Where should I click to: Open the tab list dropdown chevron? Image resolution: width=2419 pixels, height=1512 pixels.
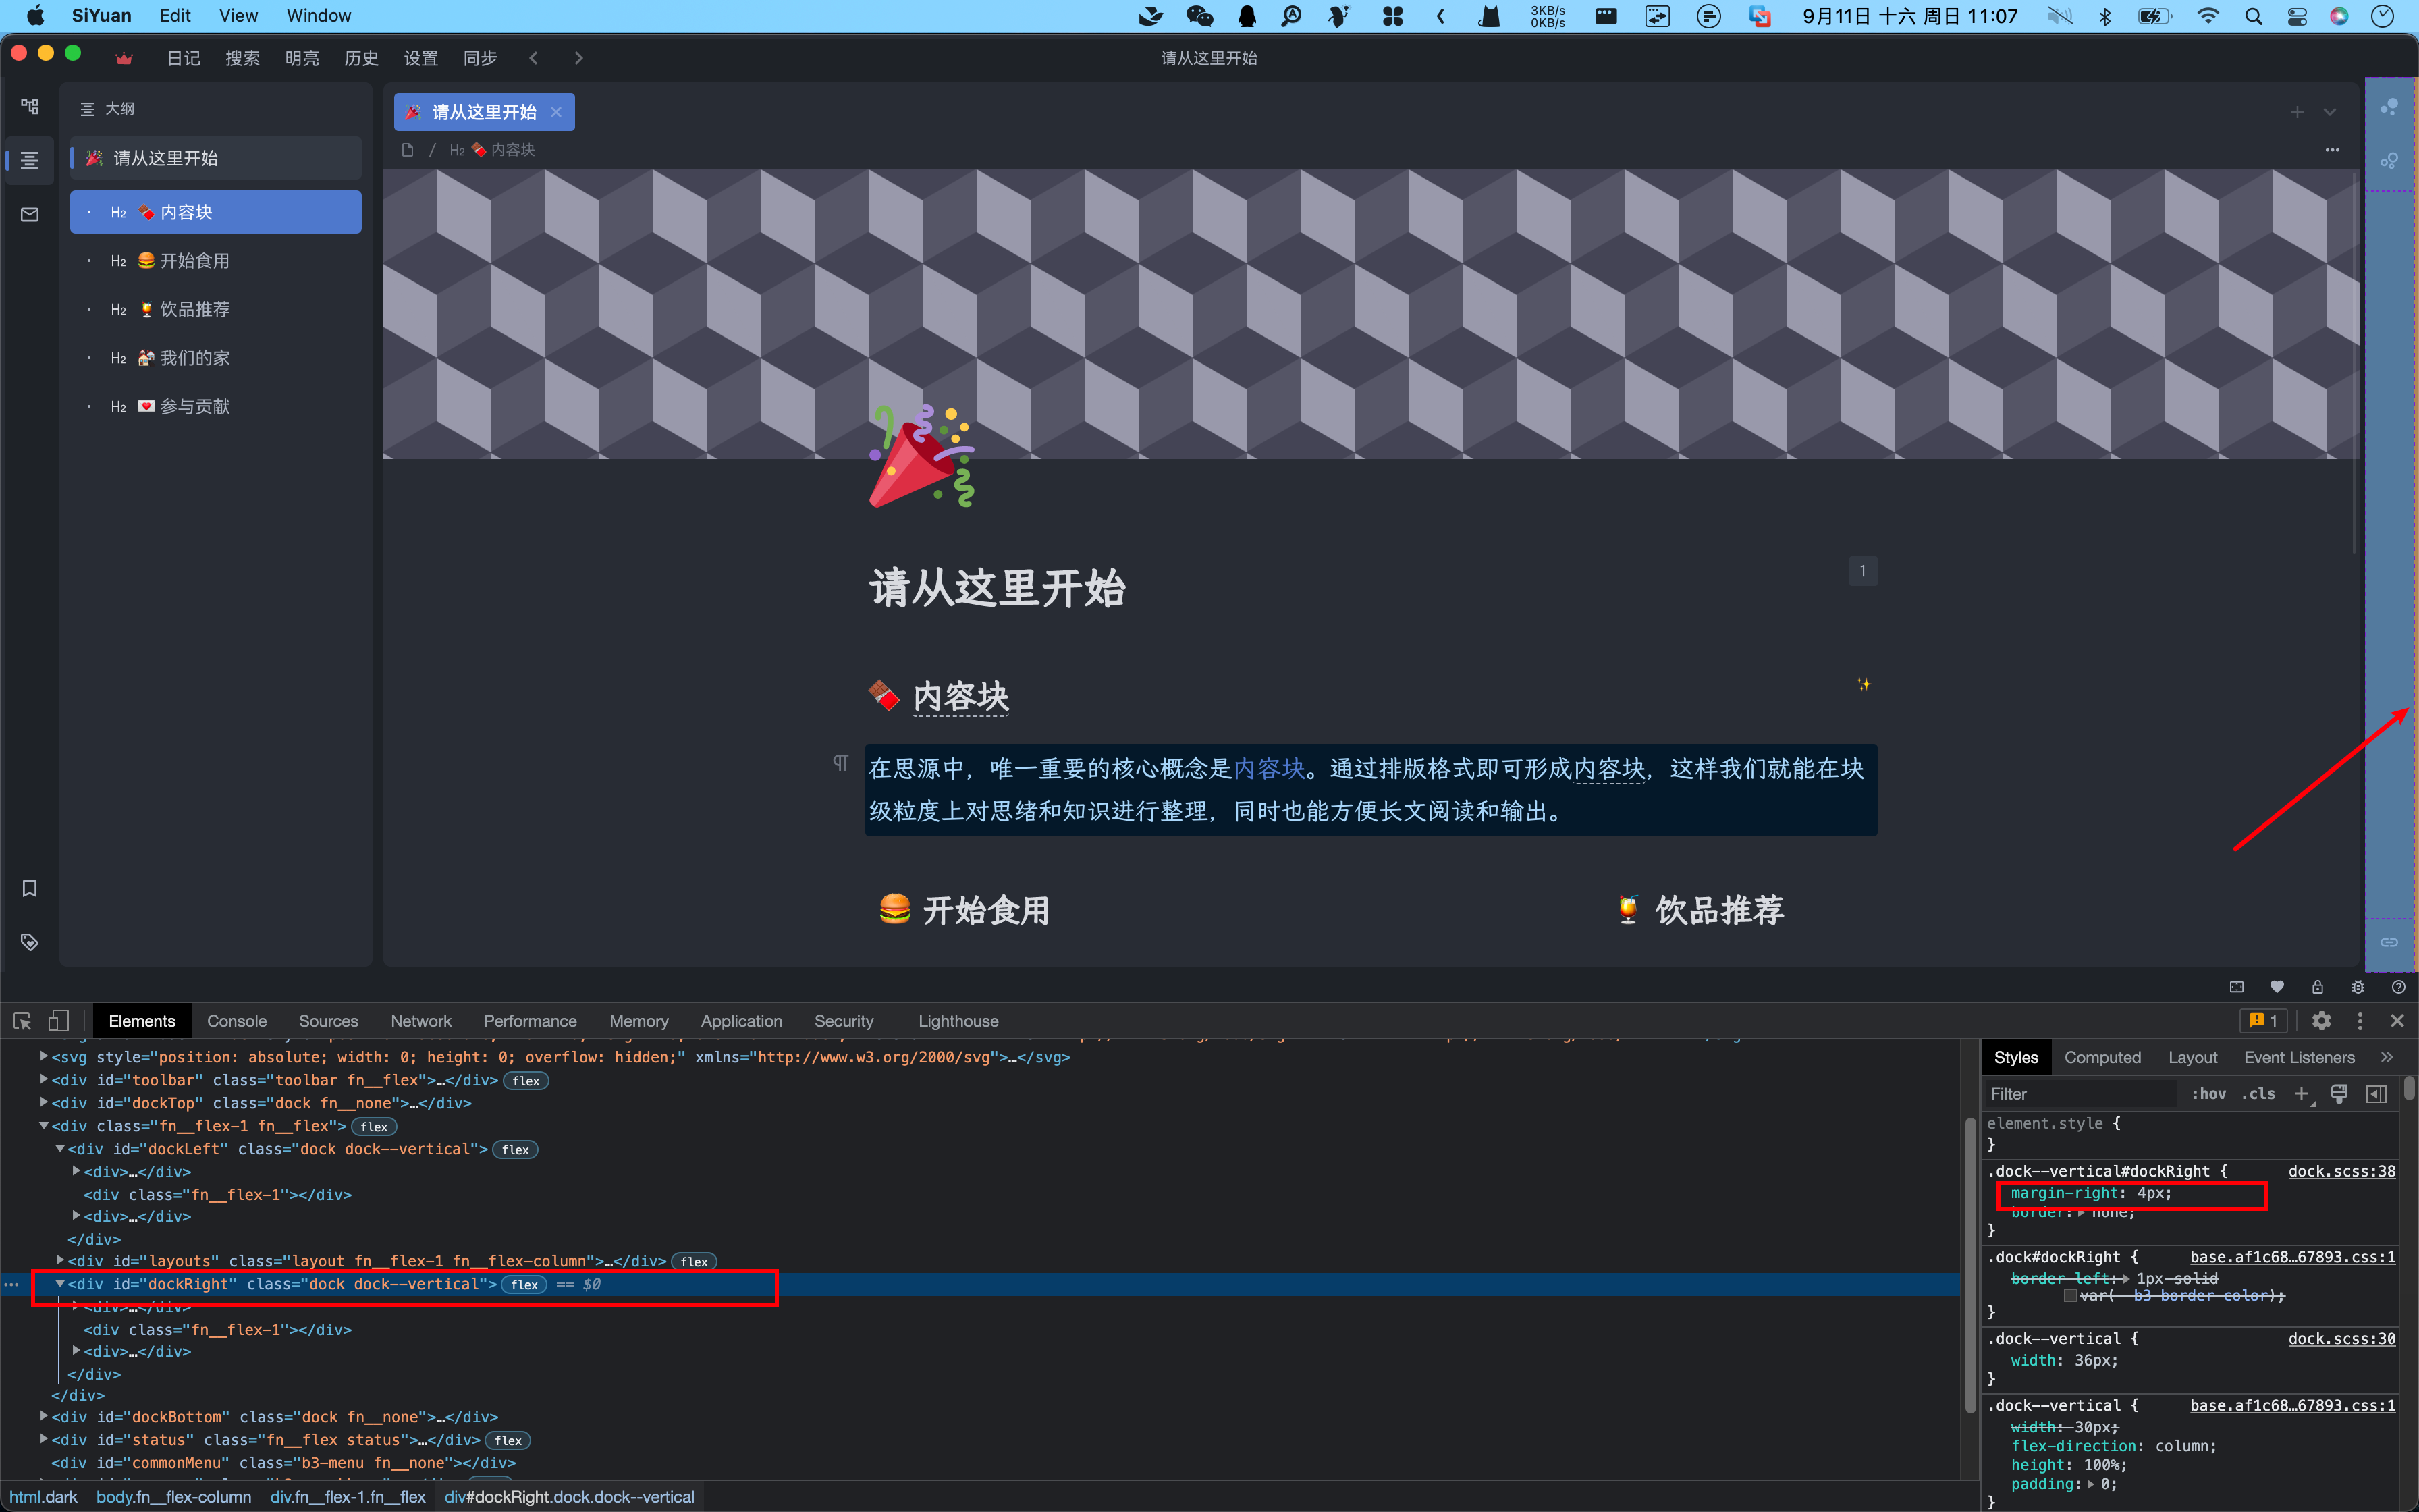click(x=2330, y=112)
